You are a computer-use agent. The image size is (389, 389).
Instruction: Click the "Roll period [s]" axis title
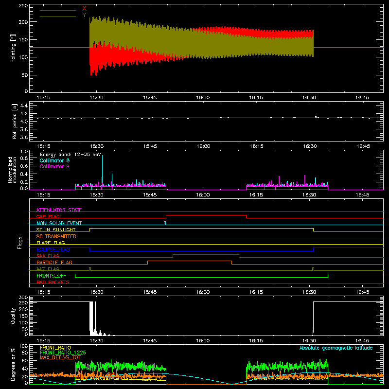14,121
